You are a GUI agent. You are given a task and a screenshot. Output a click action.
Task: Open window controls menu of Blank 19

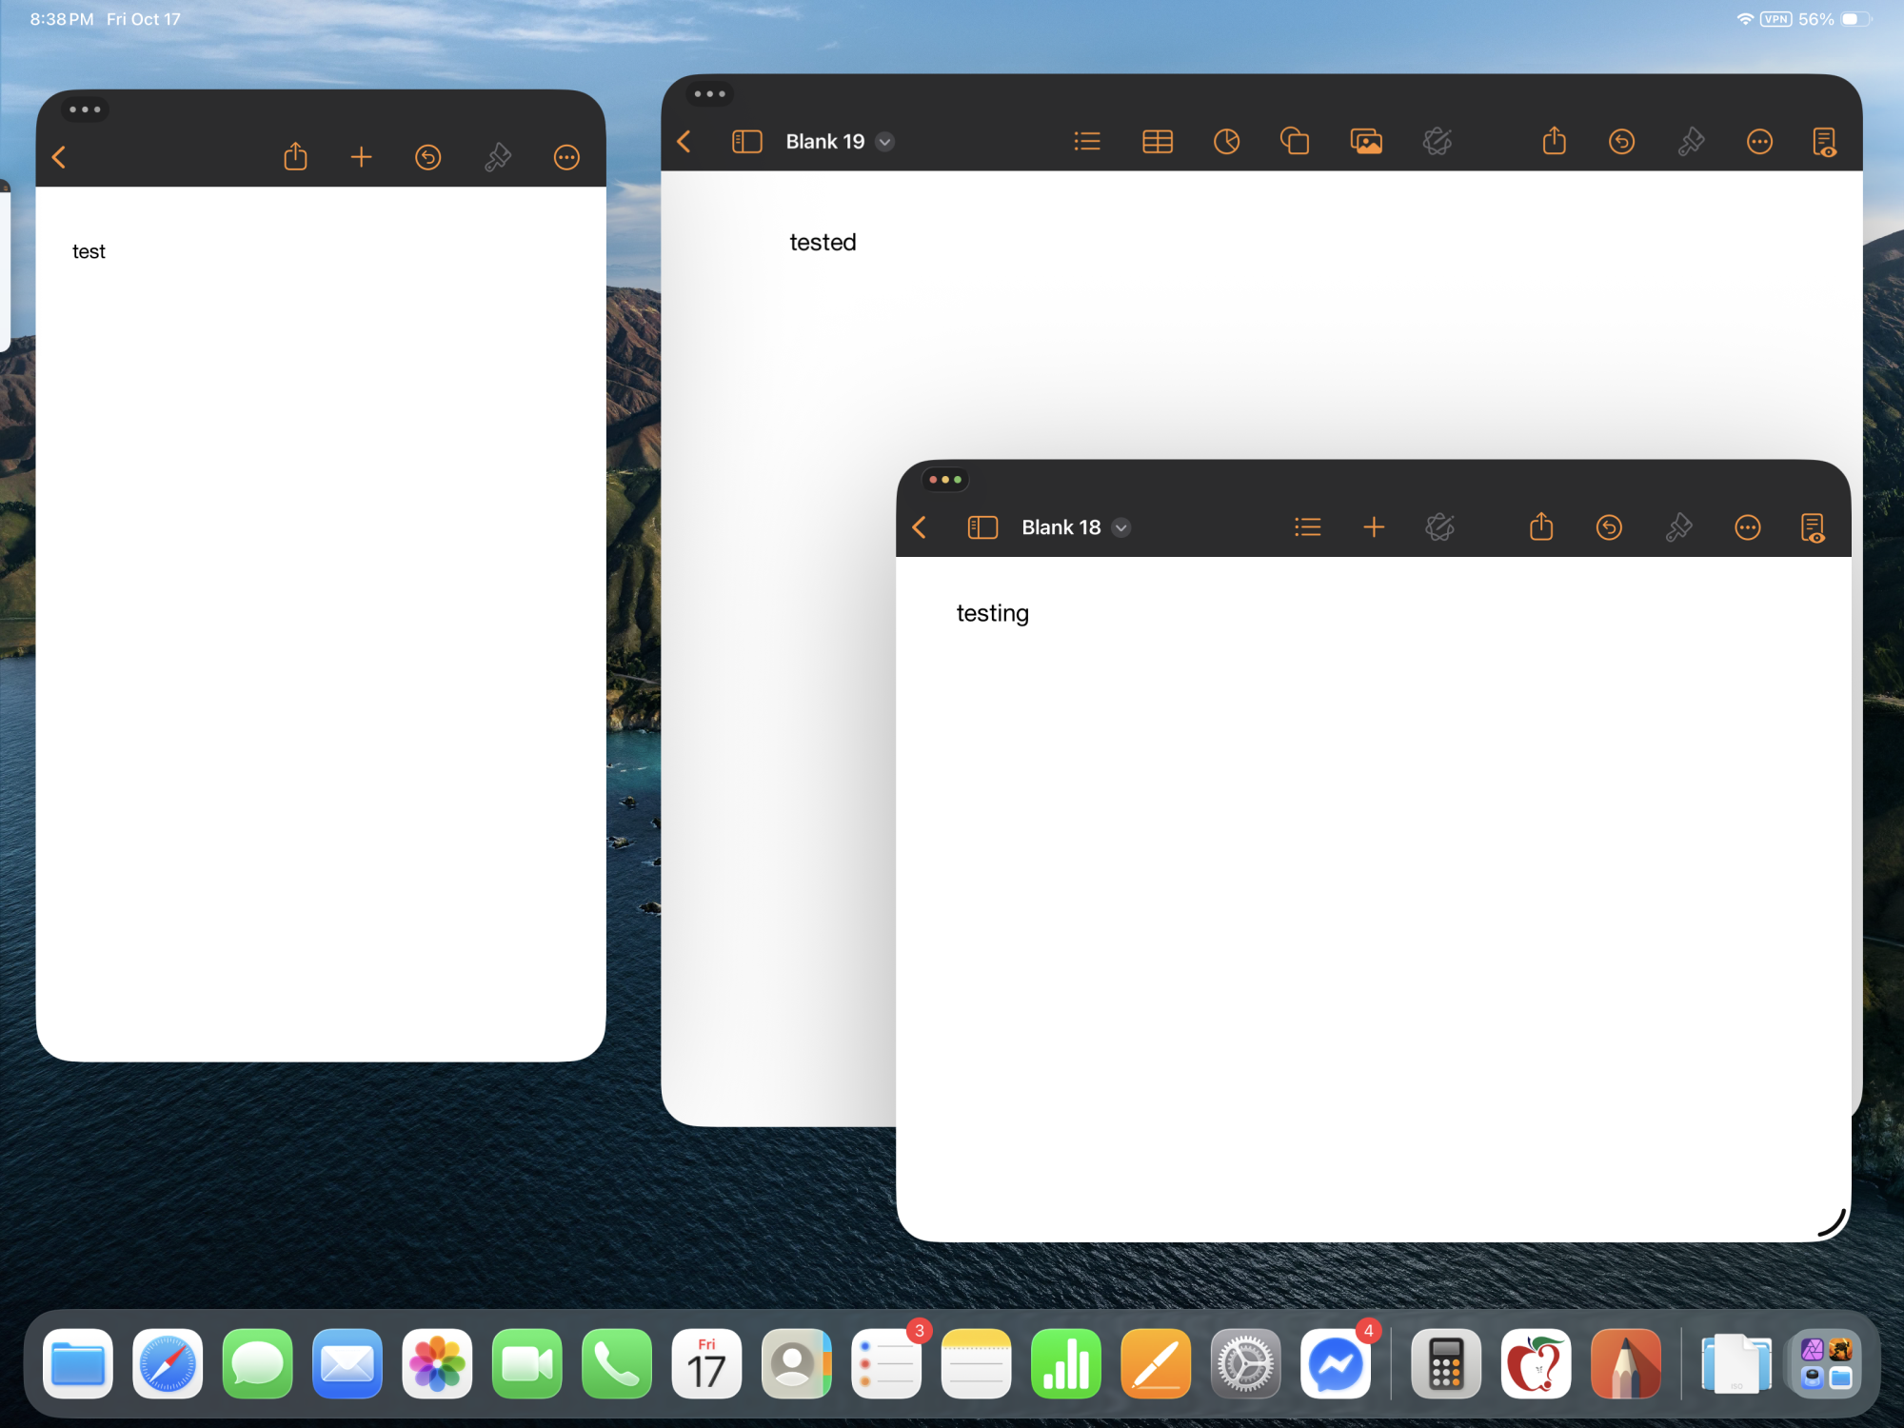pyautogui.click(x=709, y=94)
